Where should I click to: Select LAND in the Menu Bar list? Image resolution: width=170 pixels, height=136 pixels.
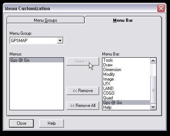click(126, 88)
